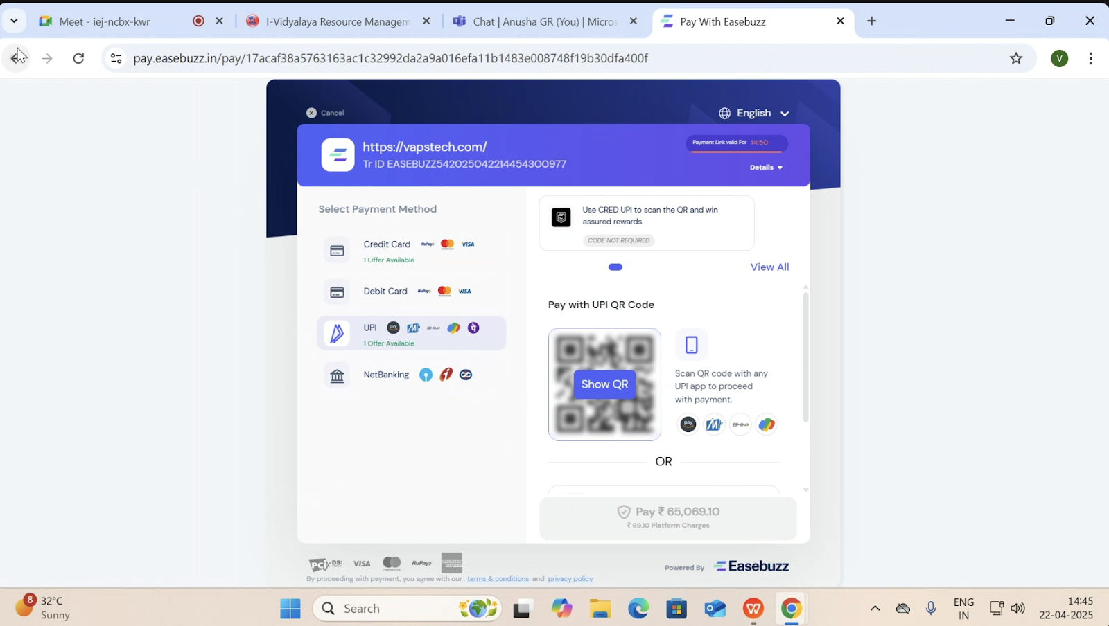Open the Windows Start button
The height and width of the screenshot is (626, 1109).
coord(290,609)
